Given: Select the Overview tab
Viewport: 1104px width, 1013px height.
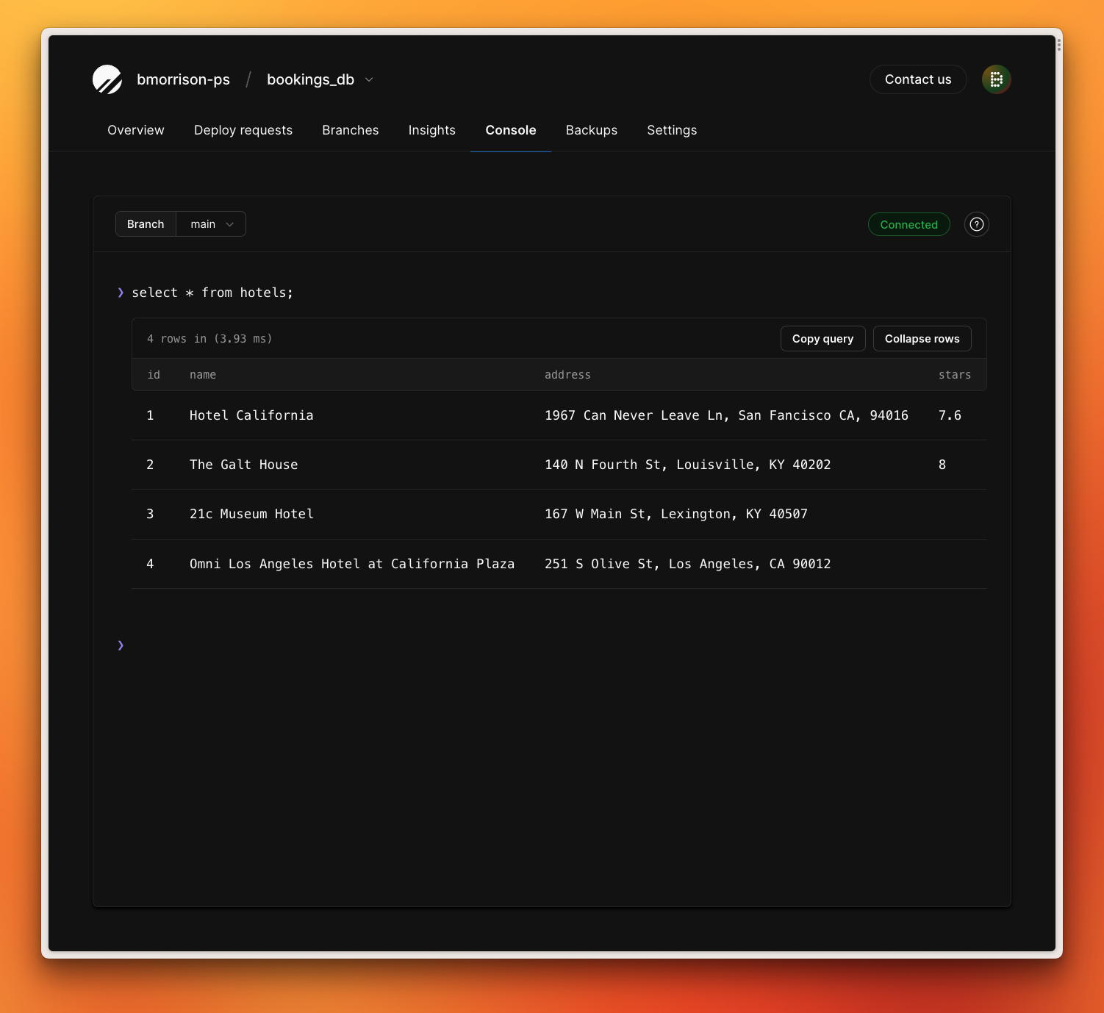Looking at the screenshot, I should coord(135,130).
